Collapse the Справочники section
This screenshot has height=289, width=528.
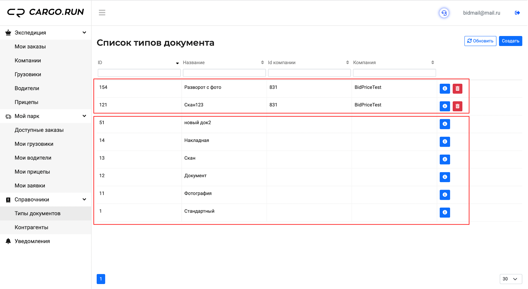pos(84,199)
